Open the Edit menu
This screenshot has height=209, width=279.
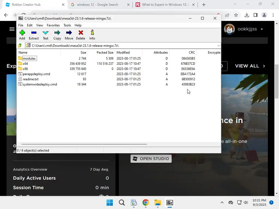click(x=29, y=25)
